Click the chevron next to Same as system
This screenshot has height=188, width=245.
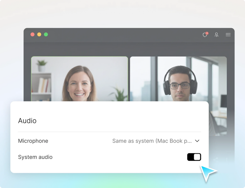(197, 141)
